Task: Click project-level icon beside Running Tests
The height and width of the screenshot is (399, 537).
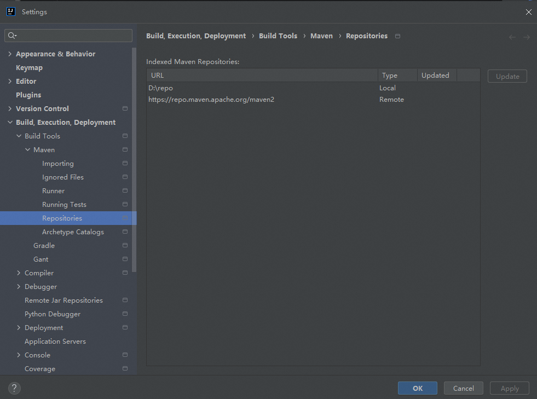Action: pos(125,205)
